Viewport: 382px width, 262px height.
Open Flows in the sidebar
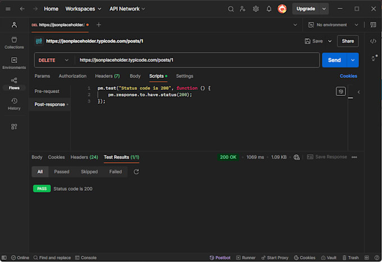(14, 84)
